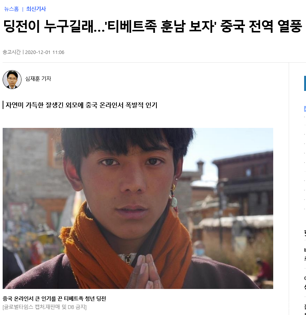Click the light-blue badge icon in the sidebar
The image size is (306, 315).
(305, 109)
